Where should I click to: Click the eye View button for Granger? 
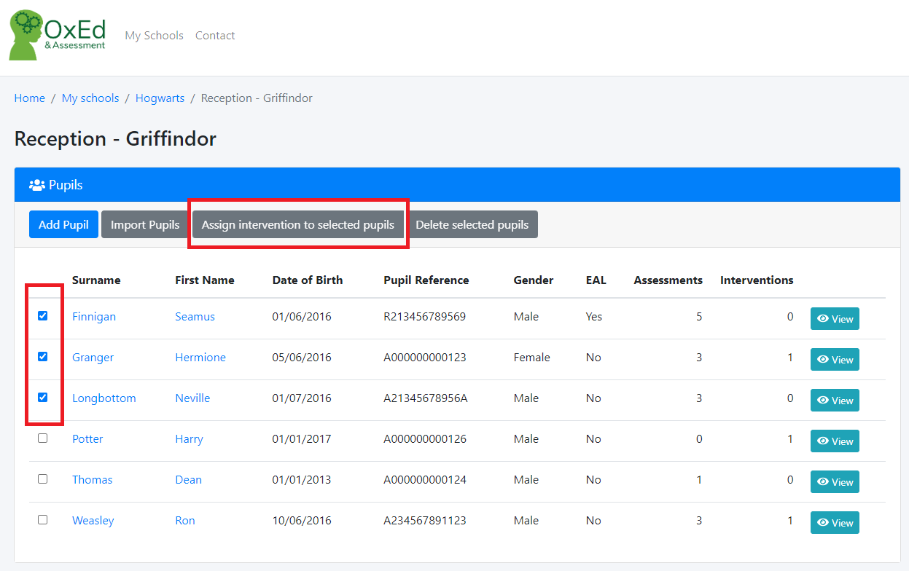tap(835, 360)
